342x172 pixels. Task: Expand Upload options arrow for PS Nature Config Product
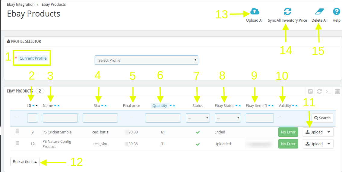(x=329, y=144)
